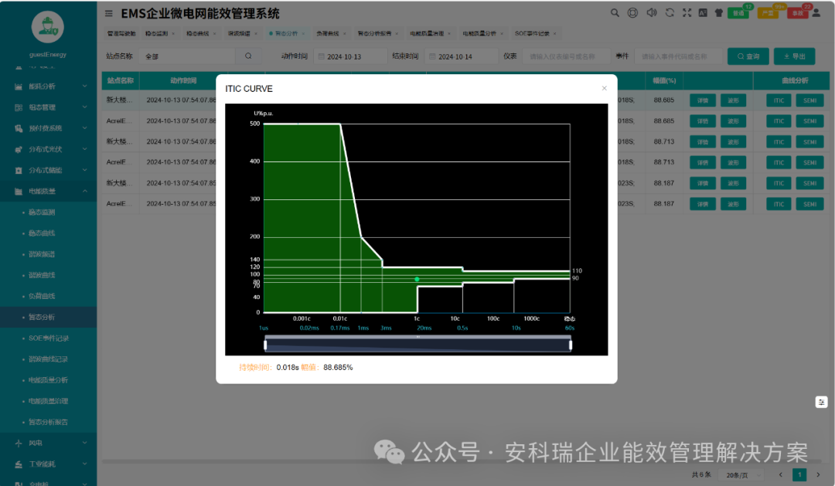Close the 暂态分析 tab with its x
The height and width of the screenshot is (486, 835).
[304, 33]
